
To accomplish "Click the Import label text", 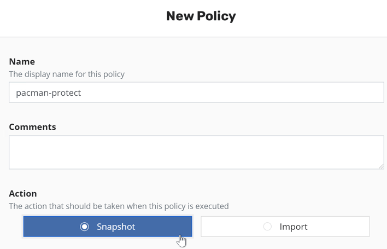I will [x=294, y=227].
